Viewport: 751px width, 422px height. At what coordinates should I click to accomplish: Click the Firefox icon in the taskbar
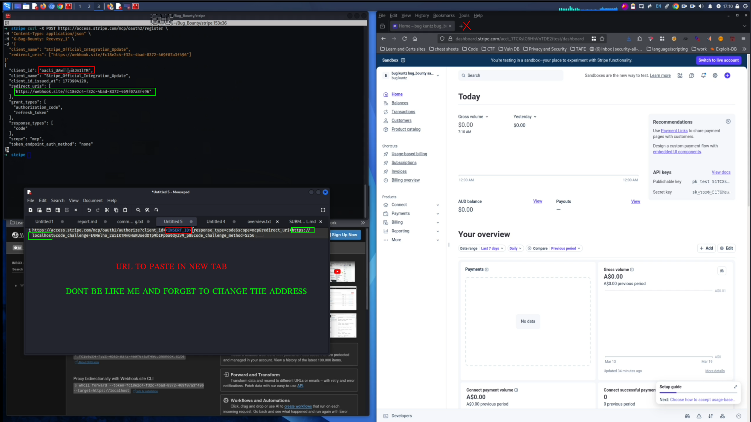coord(43,6)
